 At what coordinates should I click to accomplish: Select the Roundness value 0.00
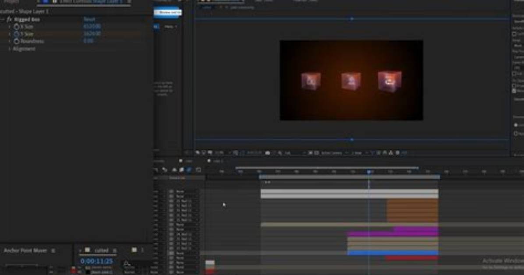point(89,41)
